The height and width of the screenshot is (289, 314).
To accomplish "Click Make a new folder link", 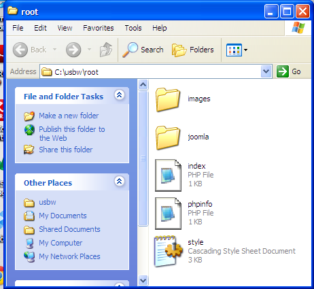I will pos(69,116).
